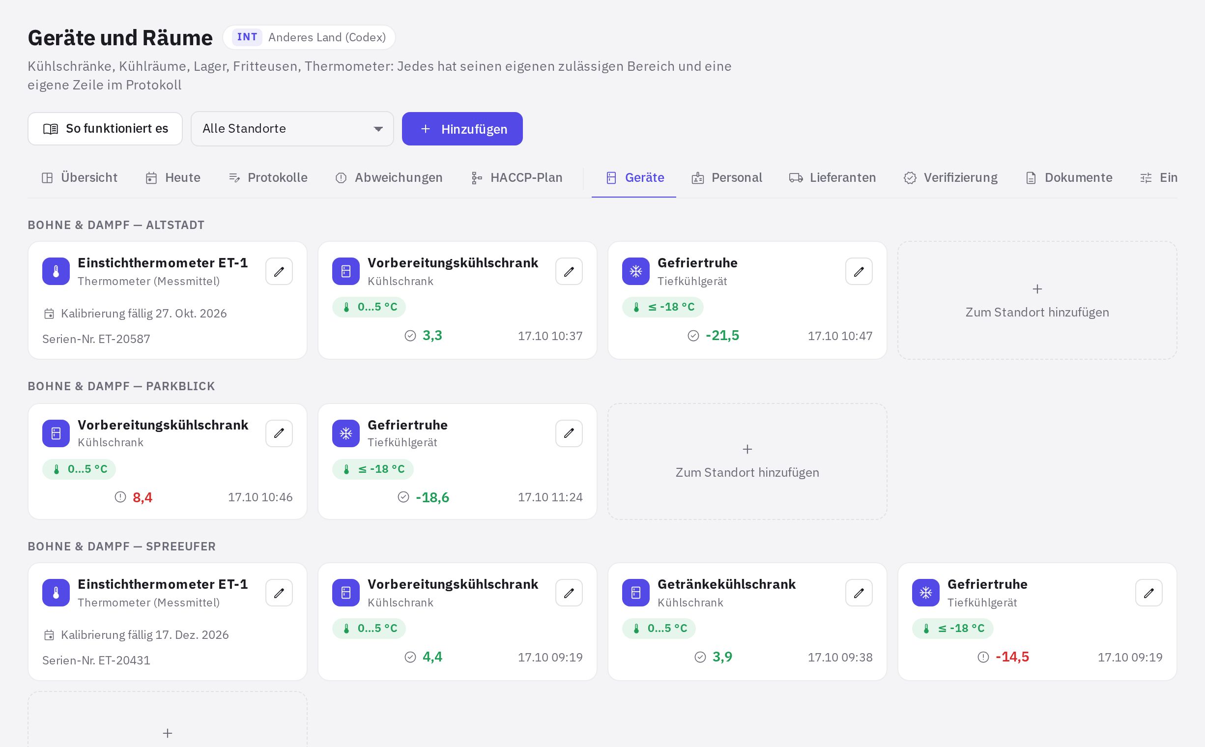Image resolution: width=1205 pixels, height=747 pixels.
Task: Click the check icon beside -21,5 reading
Action: coord(693,336)
